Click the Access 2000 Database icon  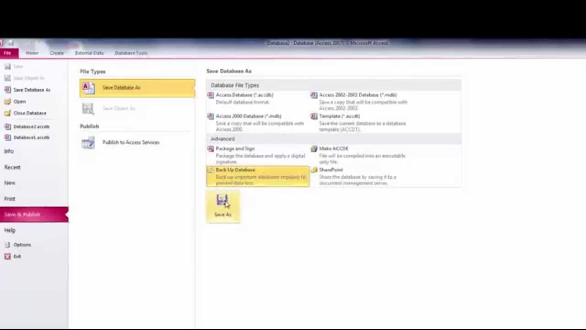(x=211, y=116)
